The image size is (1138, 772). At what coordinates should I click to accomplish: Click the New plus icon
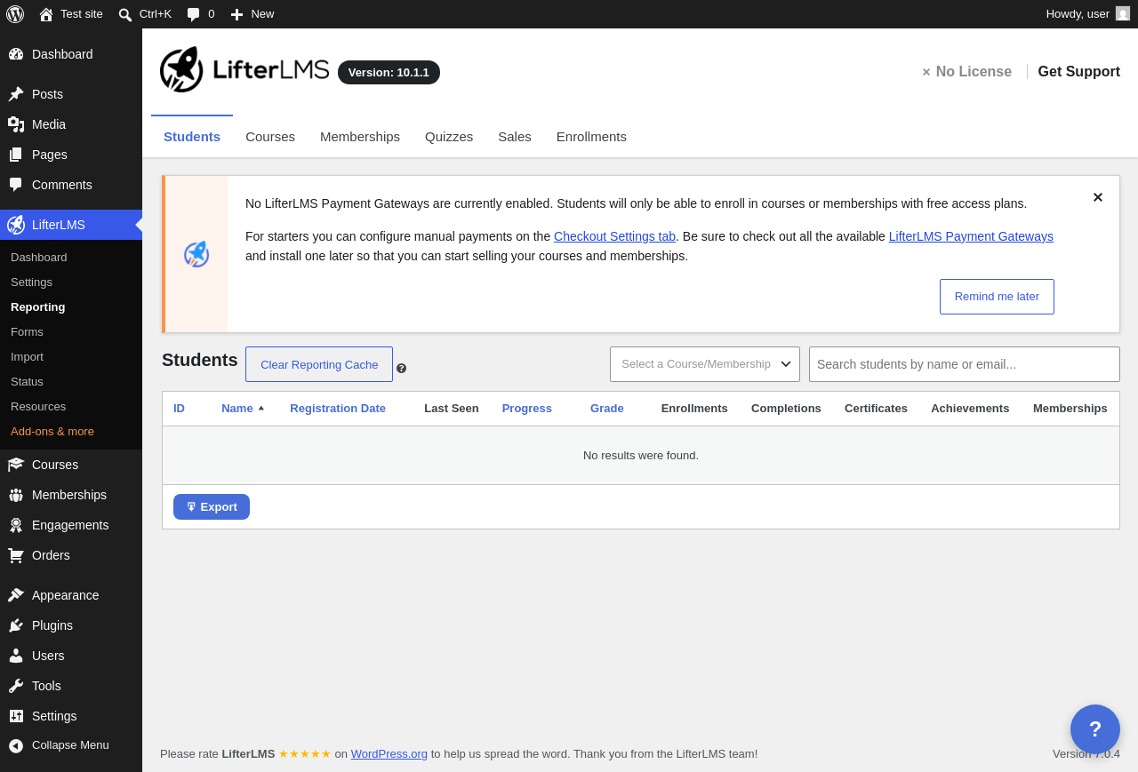coord(236,14)
